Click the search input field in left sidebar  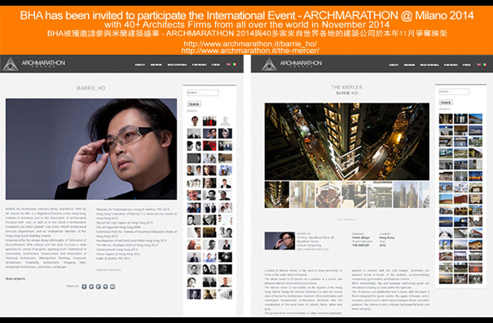(203, 92)
